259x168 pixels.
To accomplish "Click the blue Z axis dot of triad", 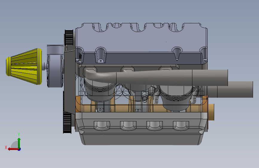I will [x=19, y=149].
